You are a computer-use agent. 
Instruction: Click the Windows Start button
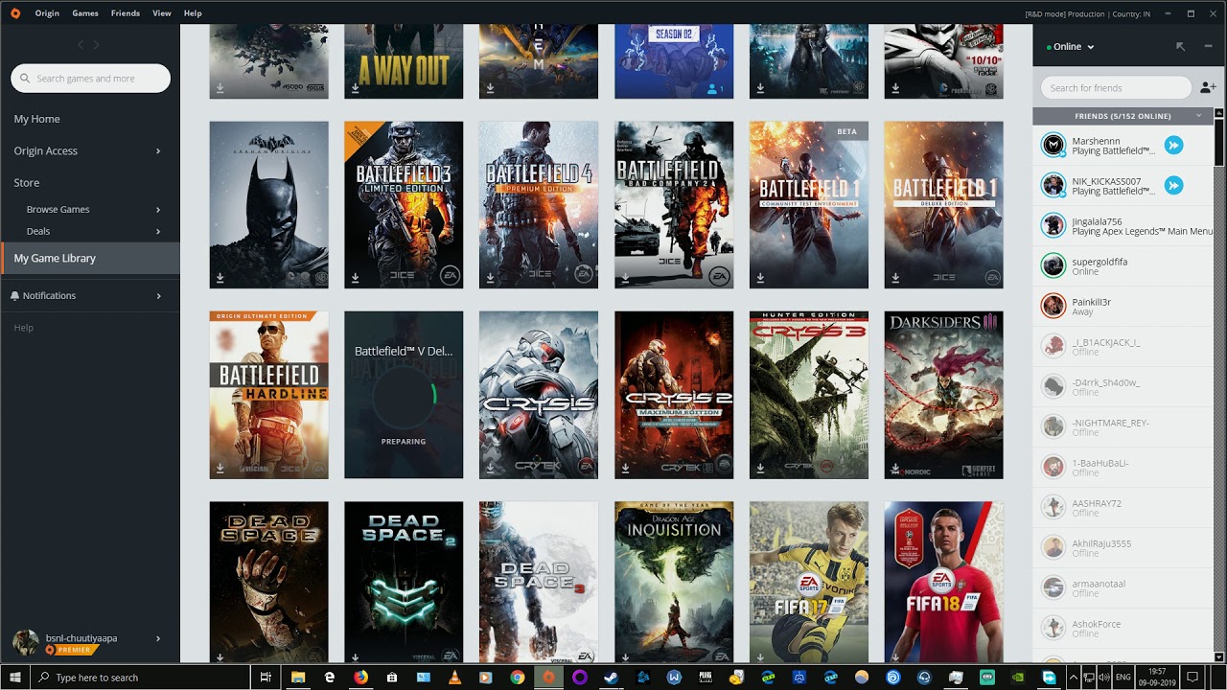(x=15, y=677)
